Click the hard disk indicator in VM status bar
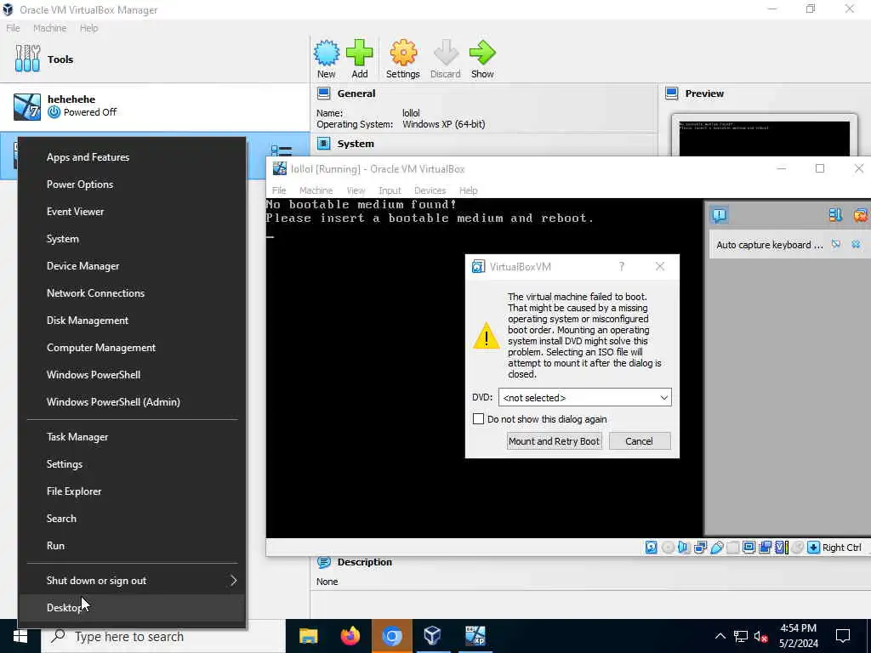This screenshot has height=653, width=871. pyautogui.click(x=651, y=548)
